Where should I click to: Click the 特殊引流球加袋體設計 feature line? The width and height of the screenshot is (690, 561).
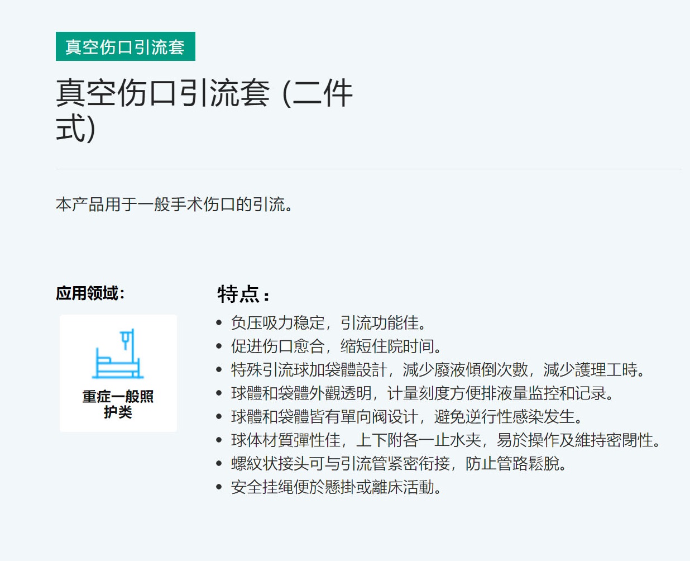pyautogui.click(x=439, y=370)
